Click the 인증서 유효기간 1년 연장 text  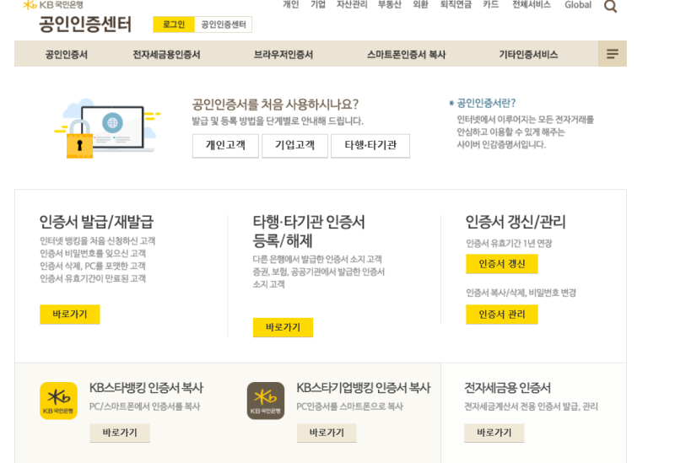510,244
